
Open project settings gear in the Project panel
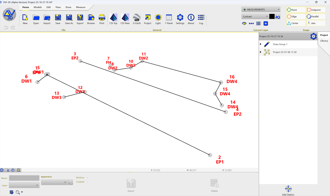point(313,36)
